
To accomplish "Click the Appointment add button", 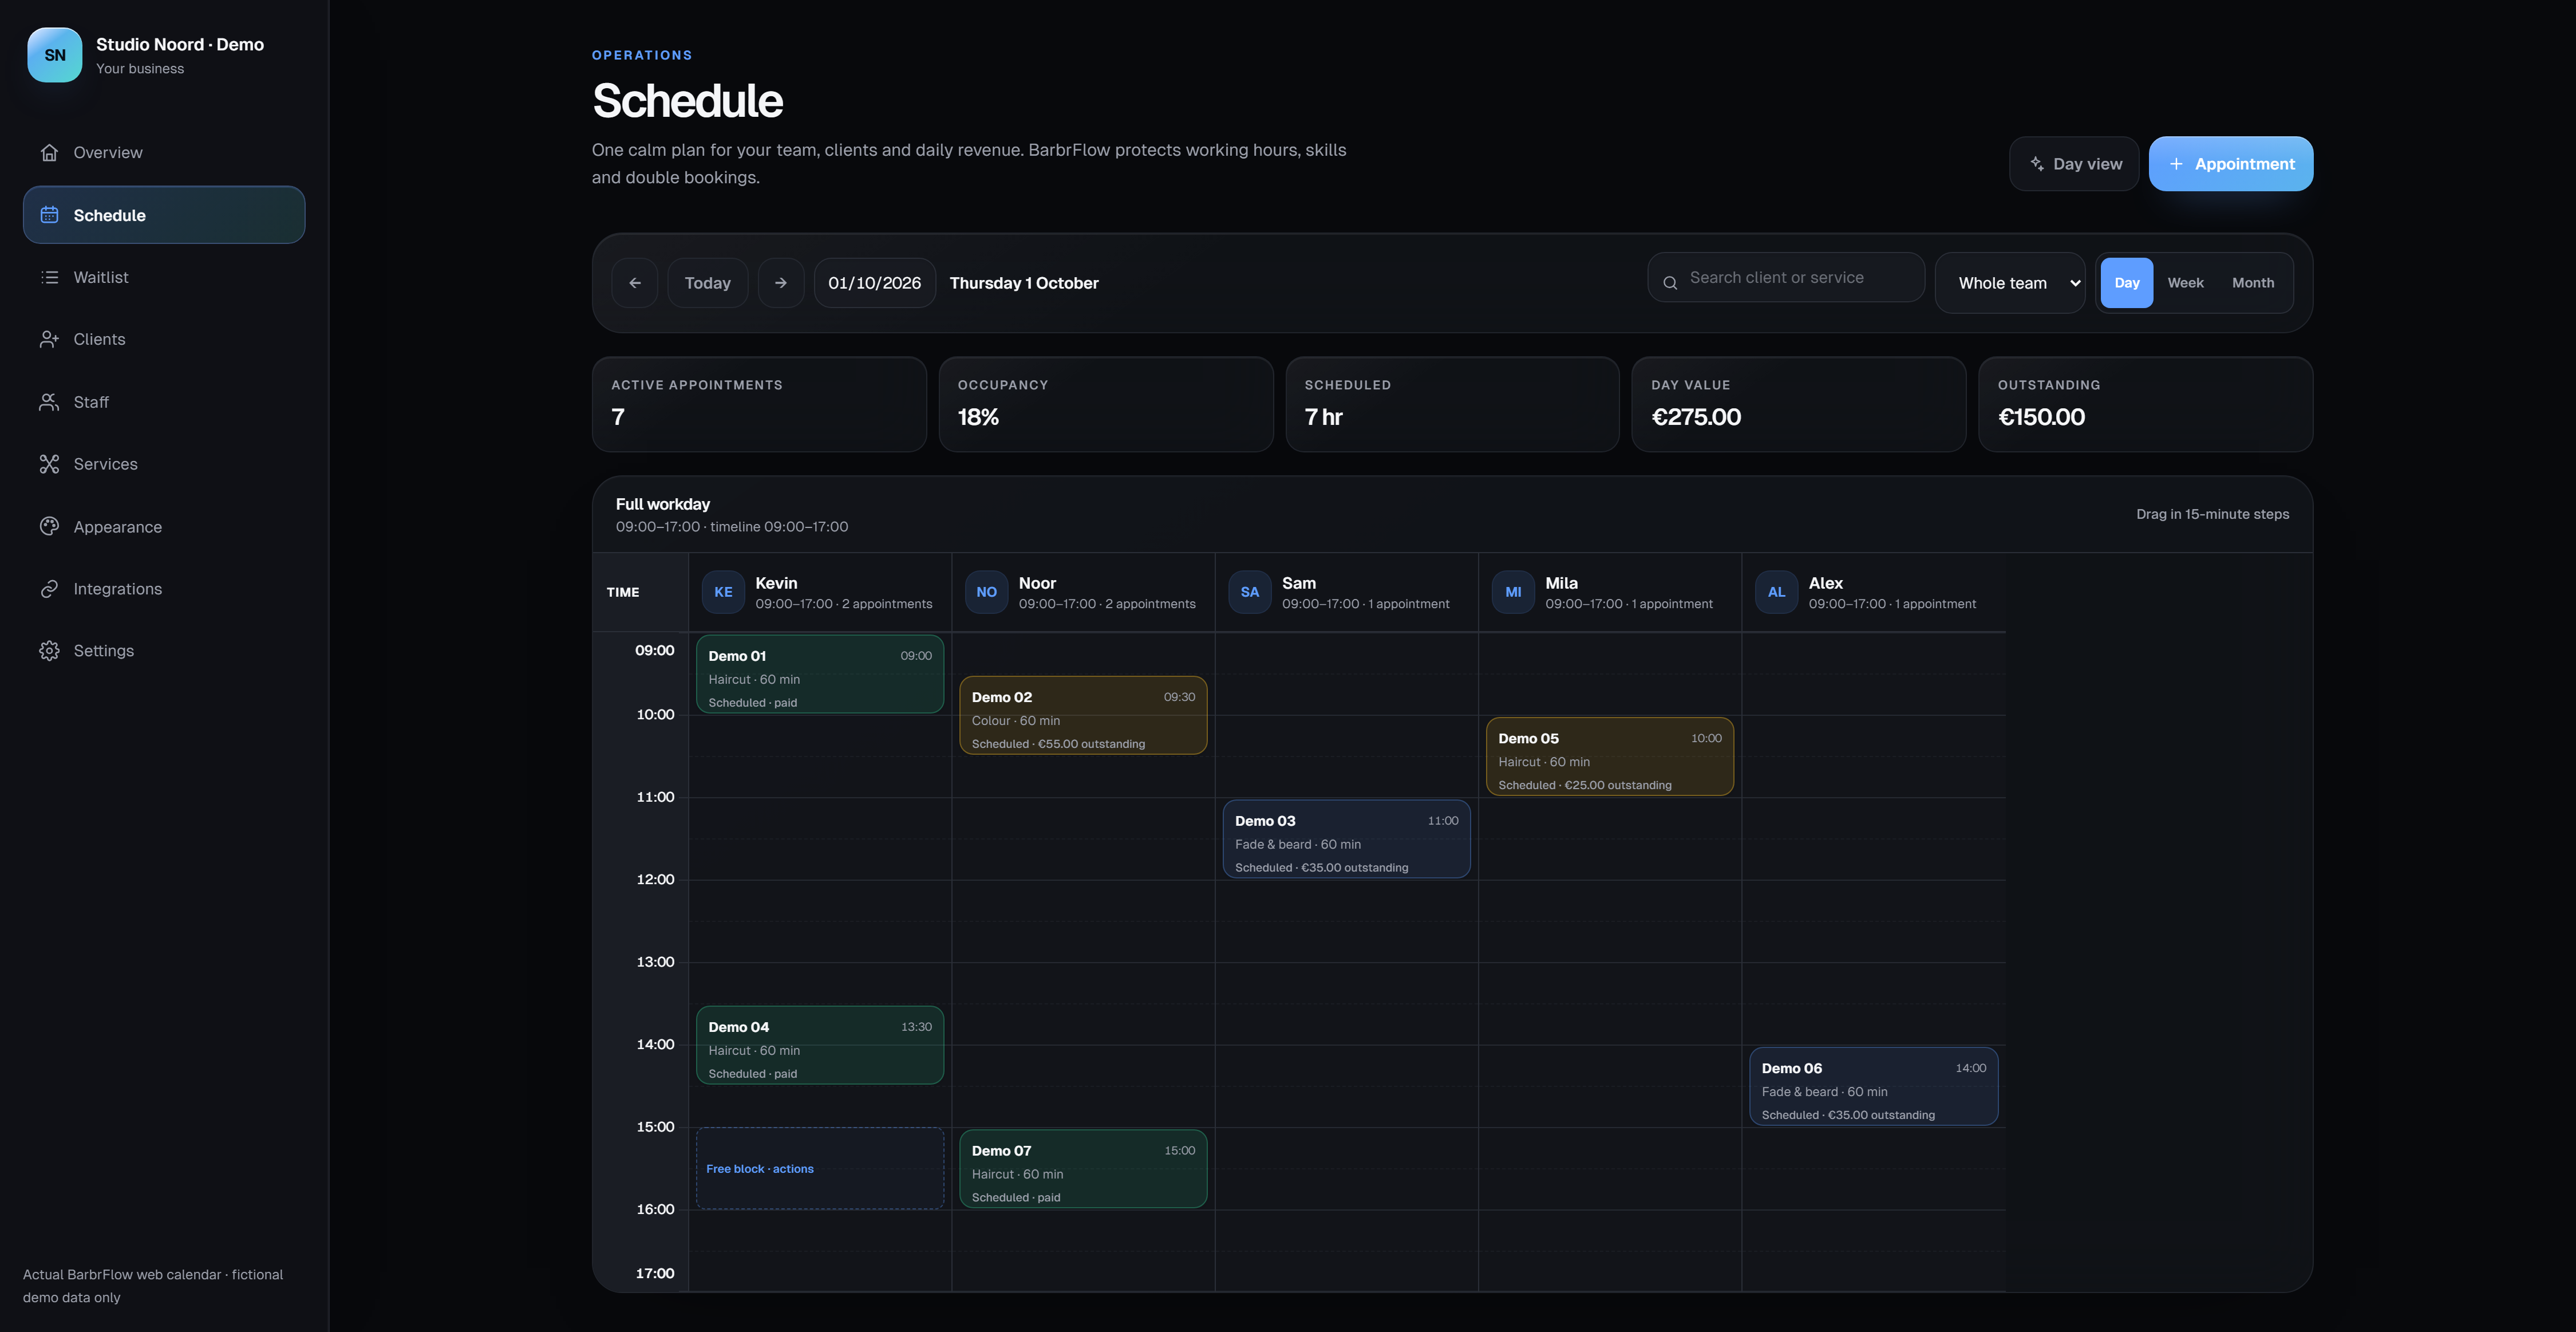I will click(x=2231, y=164).
